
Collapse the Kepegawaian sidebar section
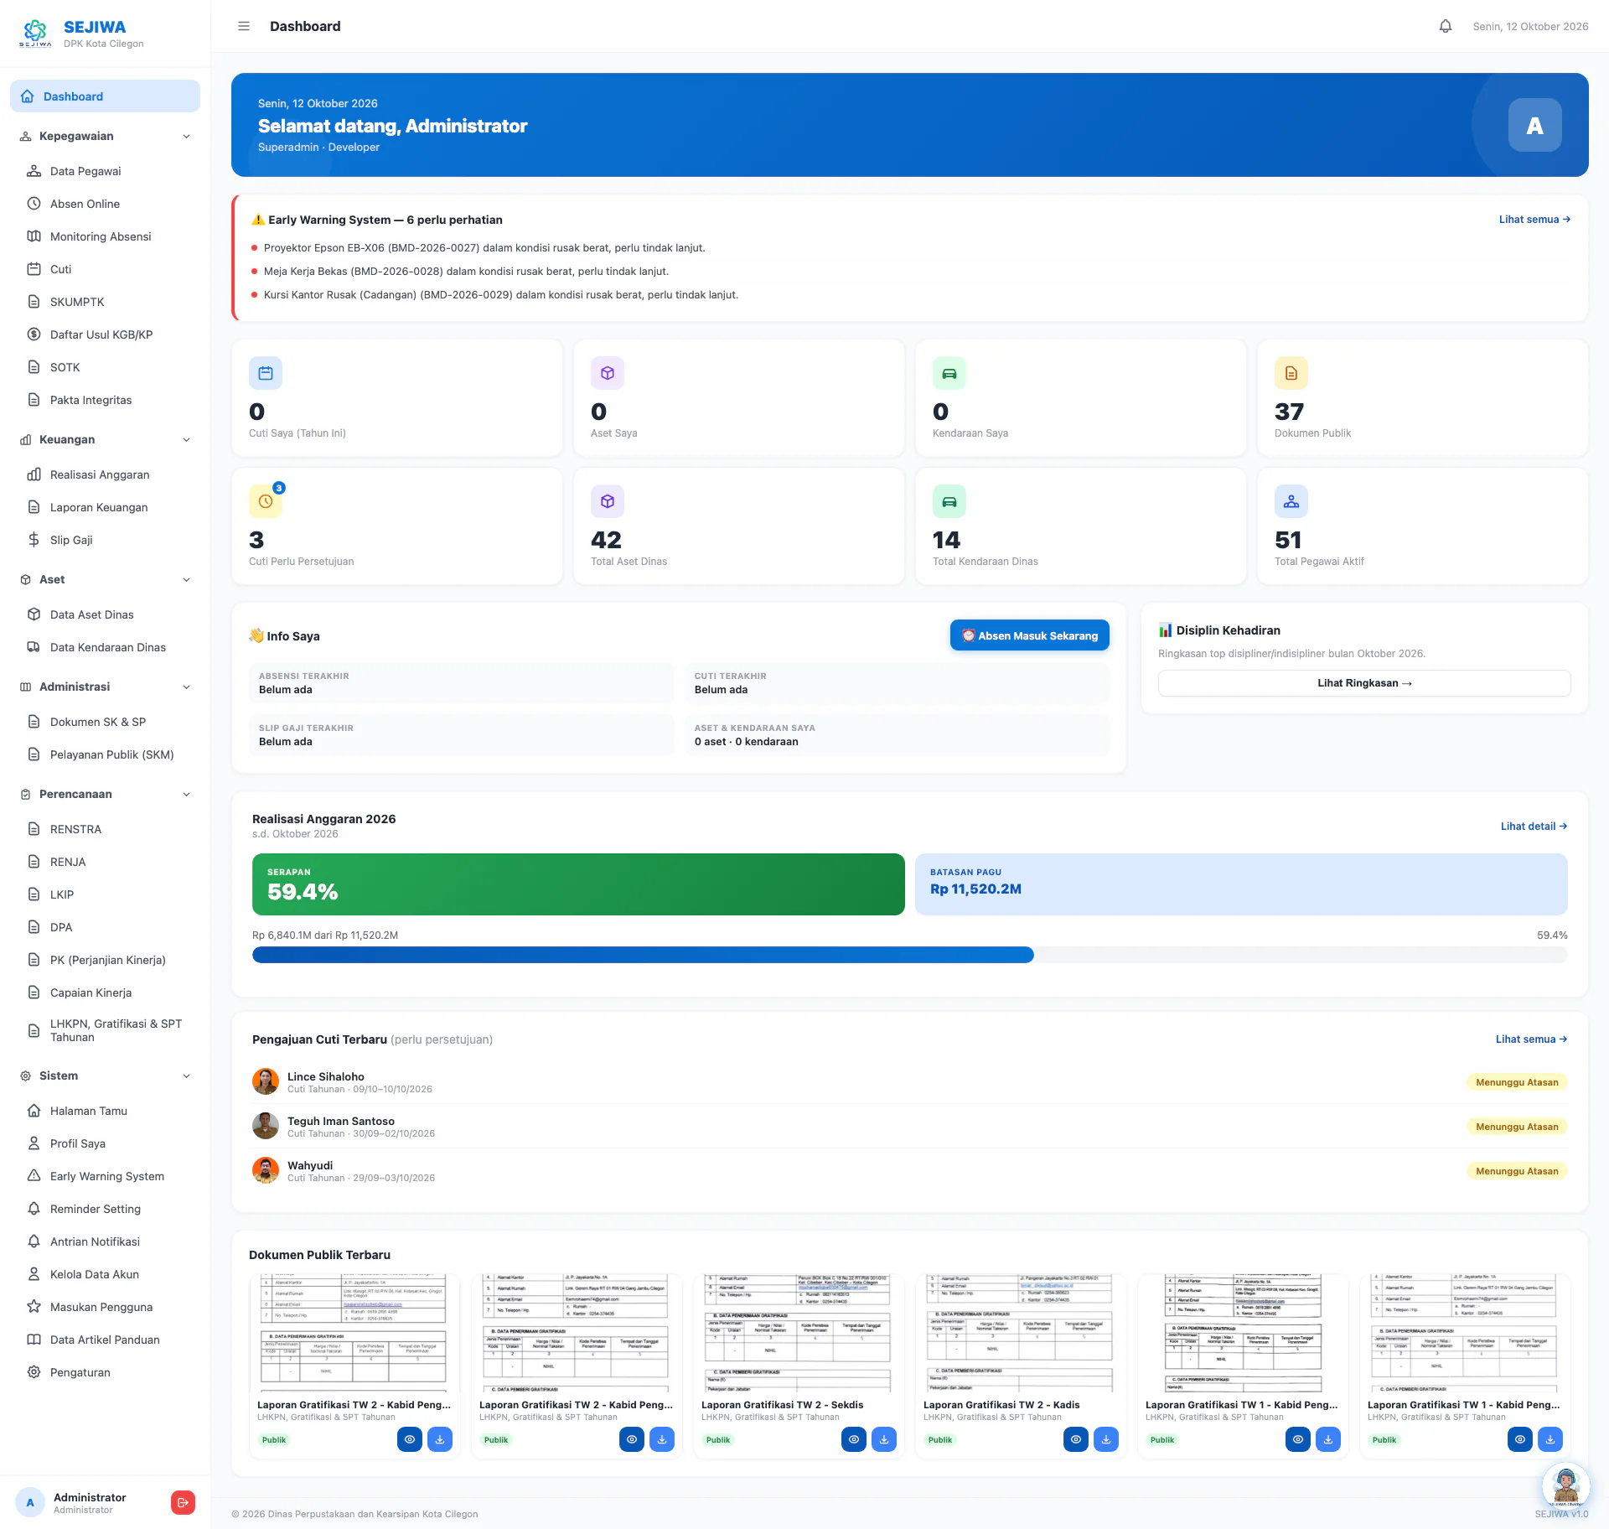point(105,136)
